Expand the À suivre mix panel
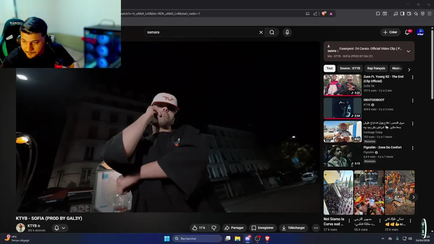 (x=408, y=51)
